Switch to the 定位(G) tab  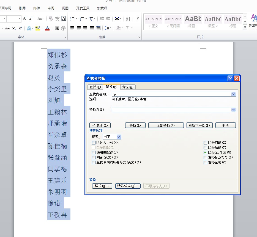coord(128,87)
